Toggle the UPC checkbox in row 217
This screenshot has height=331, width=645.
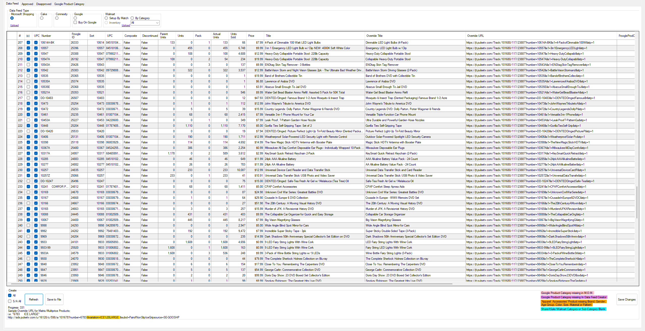coord(36,98)
